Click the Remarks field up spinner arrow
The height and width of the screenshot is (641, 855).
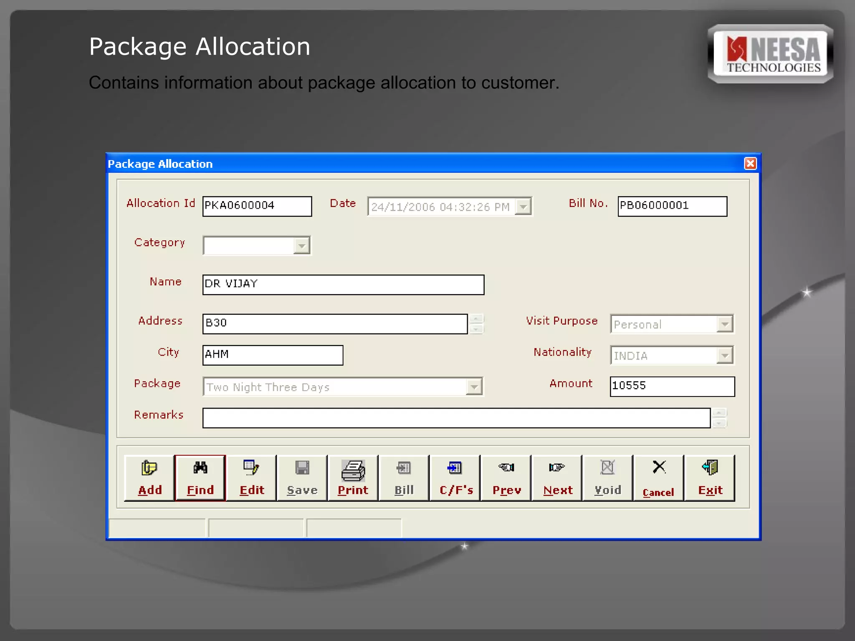[x=719, y=413]
